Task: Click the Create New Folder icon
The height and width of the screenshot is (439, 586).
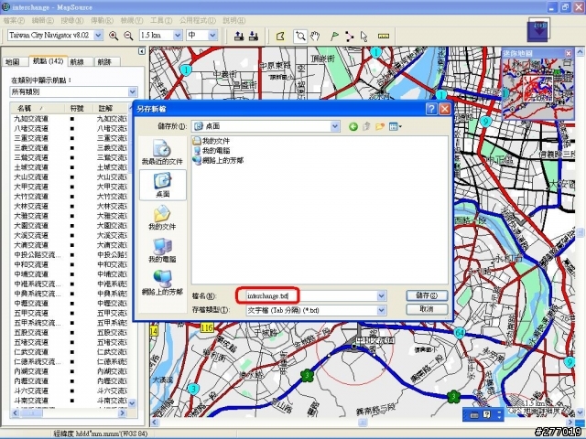Action: coord(380,126)
